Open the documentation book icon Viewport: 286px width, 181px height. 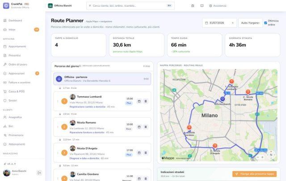click(202, 6)
